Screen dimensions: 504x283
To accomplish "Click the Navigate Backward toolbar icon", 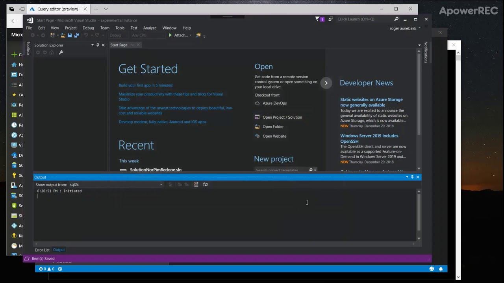I will 33,35.
